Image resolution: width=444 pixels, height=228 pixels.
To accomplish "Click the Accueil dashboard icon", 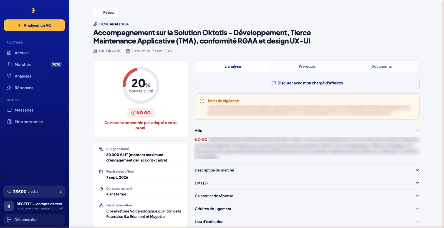I will click(x=9, y=53).
